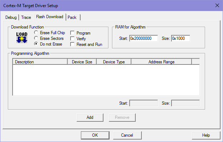Click the RAM for Algorithm Size field
Screen dimensions: 223x142
(x=181, y=38)
